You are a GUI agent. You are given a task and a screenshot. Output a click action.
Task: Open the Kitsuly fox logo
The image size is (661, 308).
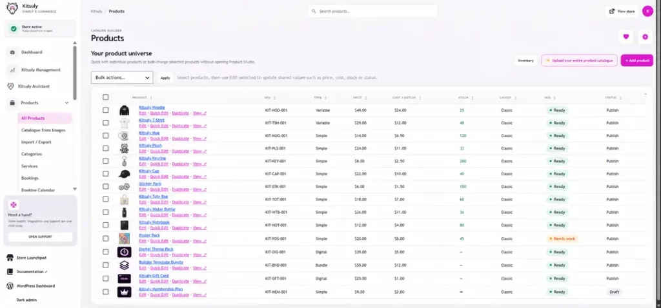pos(12,8)
